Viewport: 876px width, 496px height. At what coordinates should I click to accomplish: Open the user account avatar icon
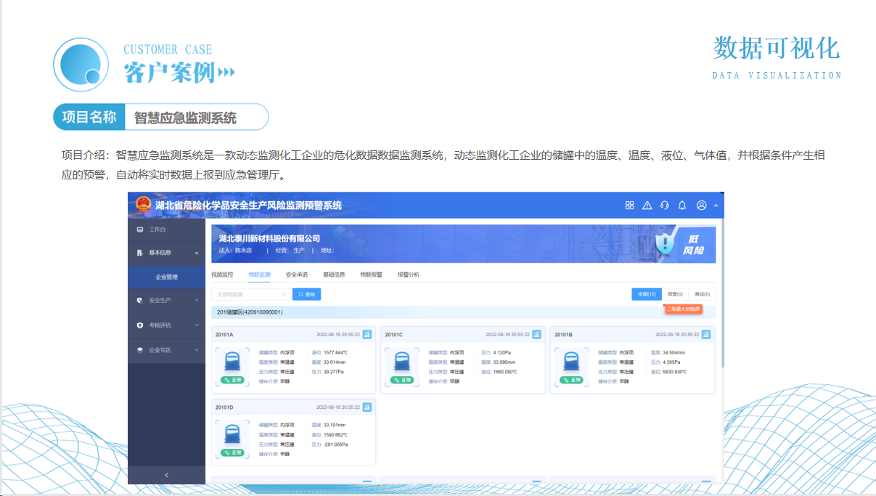tap(701, 206)
